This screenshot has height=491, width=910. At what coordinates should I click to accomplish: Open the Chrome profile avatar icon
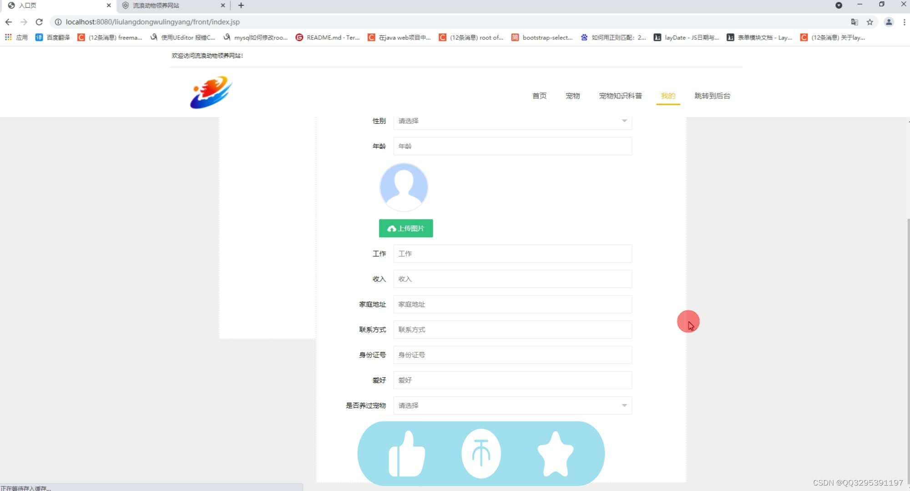(x=889, y=22)
